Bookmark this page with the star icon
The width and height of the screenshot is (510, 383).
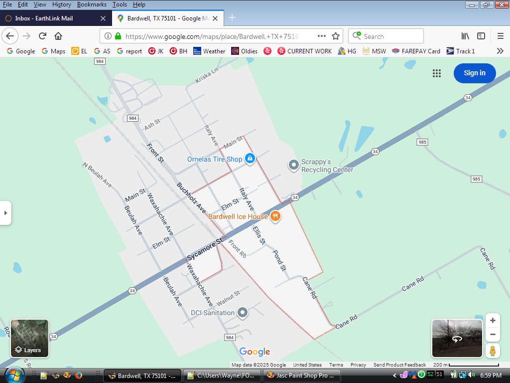(x=336, y=36)
